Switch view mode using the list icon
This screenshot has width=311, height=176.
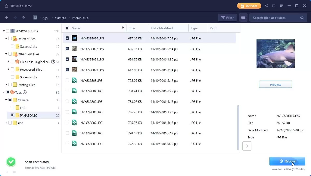[x=243, y=17]
